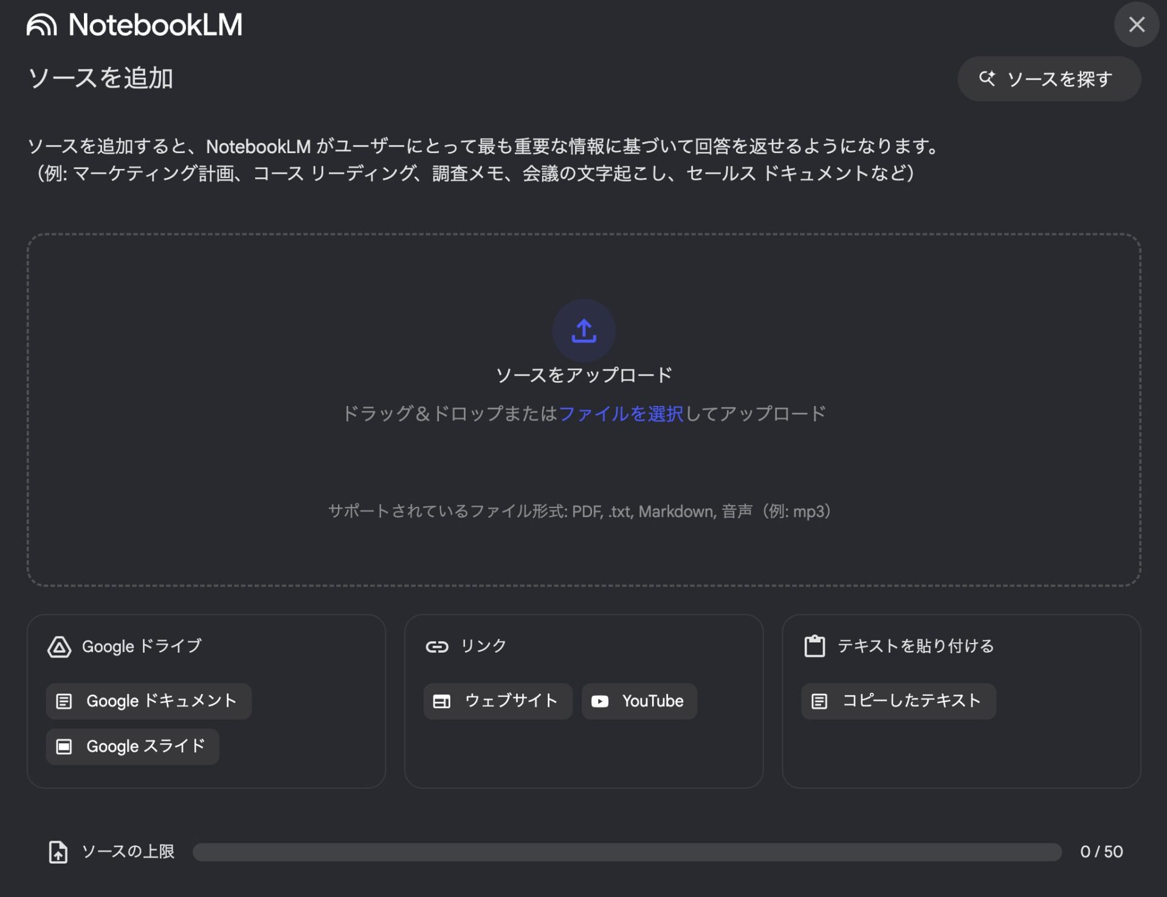
Task: Click the NotebookLM title text
Action: 155,25
